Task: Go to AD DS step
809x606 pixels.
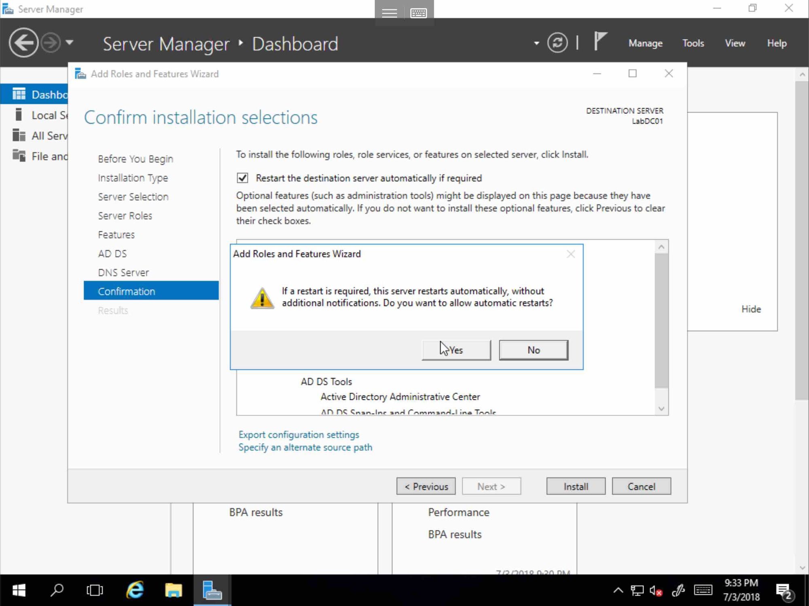Action: coord(112,254)
